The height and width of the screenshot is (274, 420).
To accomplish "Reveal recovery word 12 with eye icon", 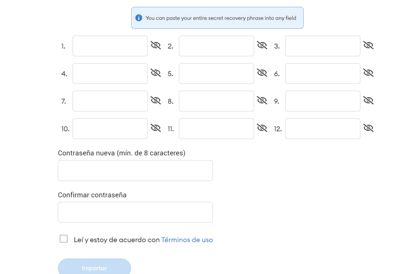I will coord(368,128).
